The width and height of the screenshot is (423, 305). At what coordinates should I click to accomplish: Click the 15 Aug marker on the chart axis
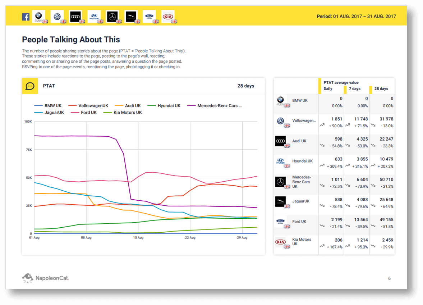pyautogui.click(x=138, y=238)
